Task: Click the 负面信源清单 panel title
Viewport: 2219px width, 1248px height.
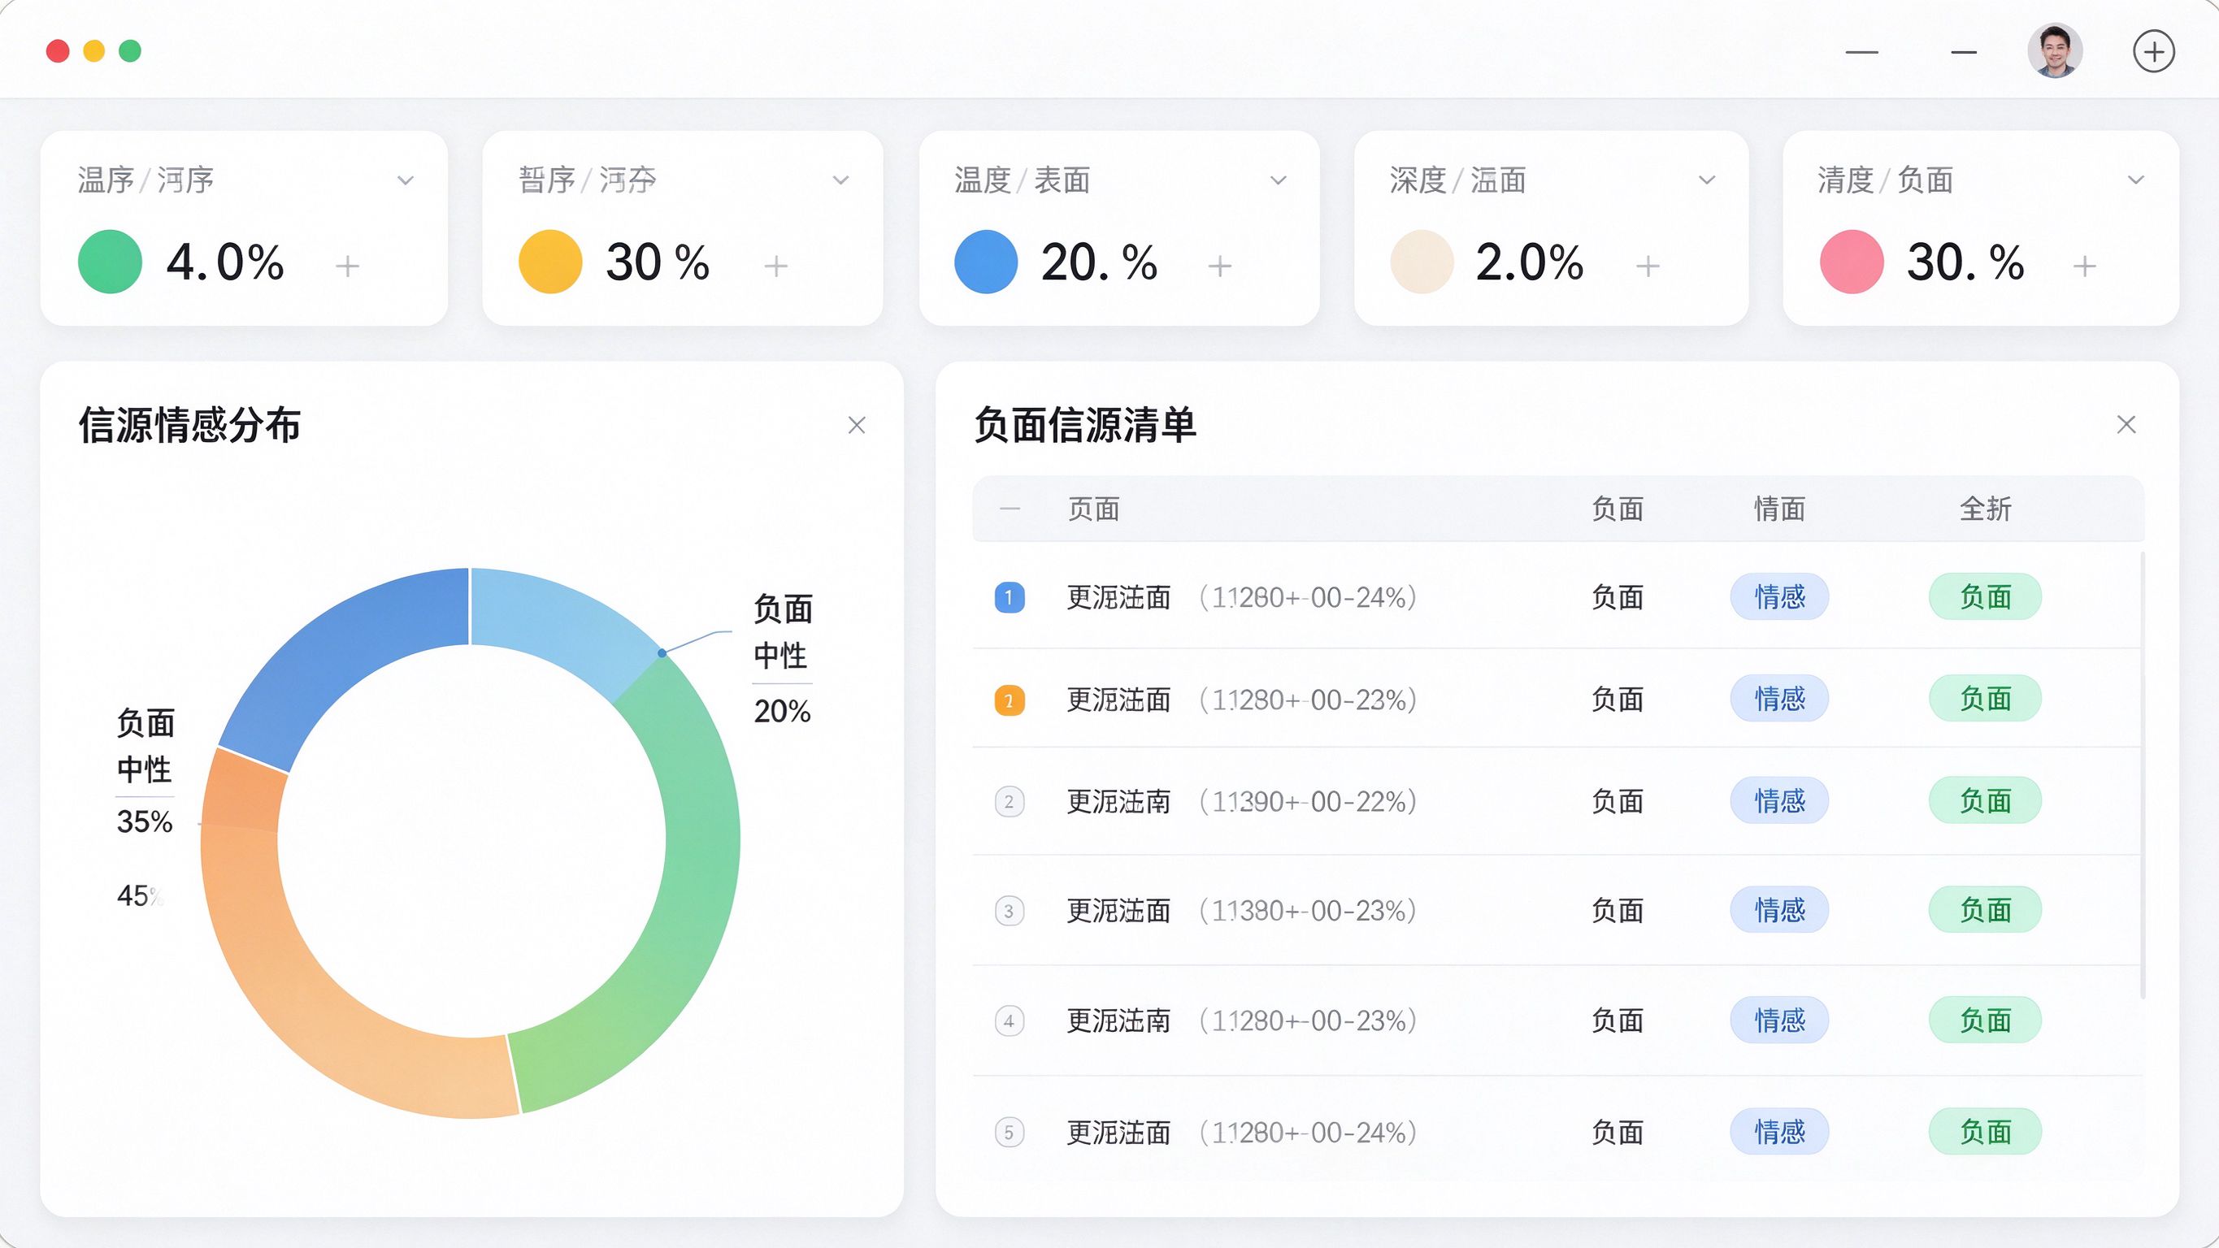Action: point(1085,425)
